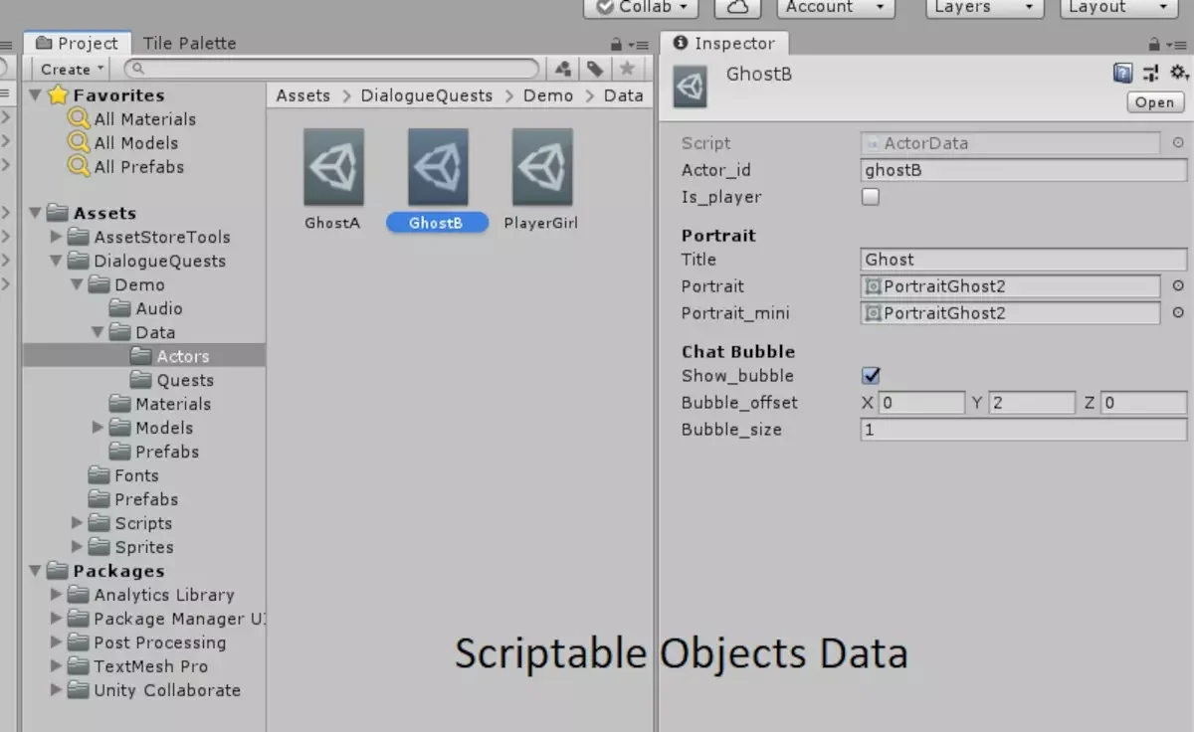Click the Script object picker circle
This screenshot has height=732, width=1194.
tap(1178, 143)
